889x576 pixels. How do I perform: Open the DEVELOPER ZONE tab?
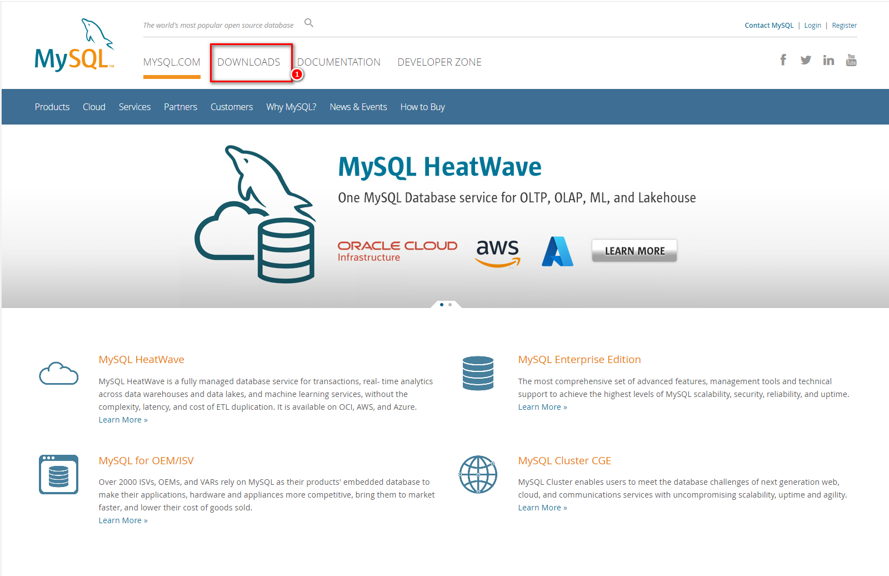(439, 62)
